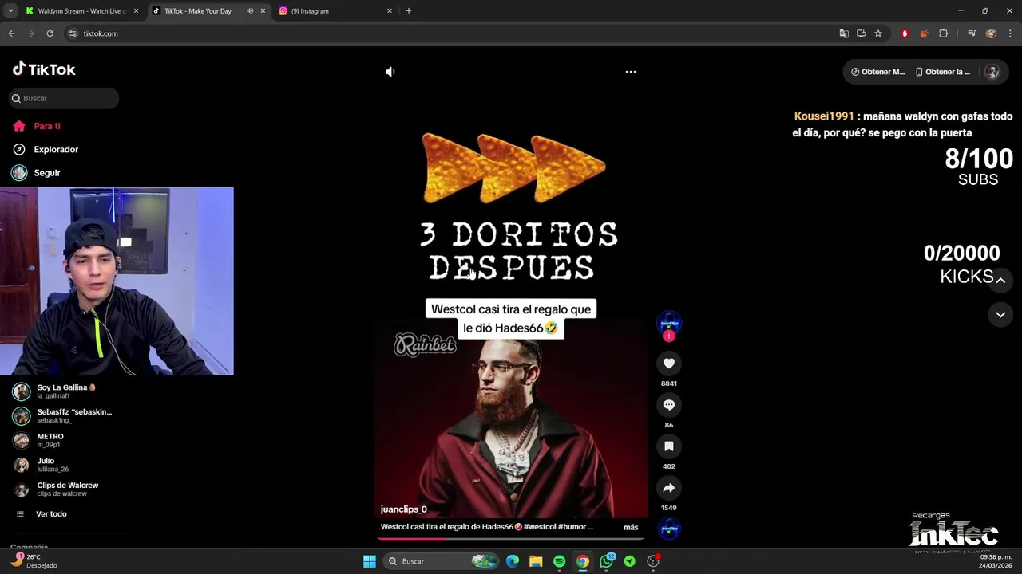Open the tab search dropdown arrow

pyautogui.click(x=10, y=11)
